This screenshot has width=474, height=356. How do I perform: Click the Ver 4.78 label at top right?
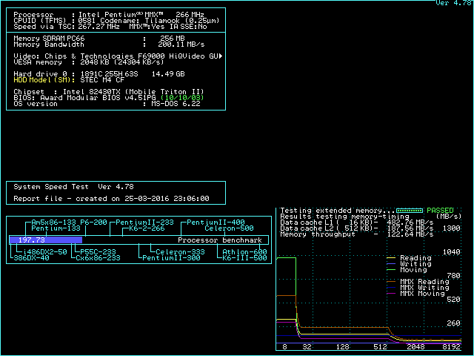pos(454,3)
